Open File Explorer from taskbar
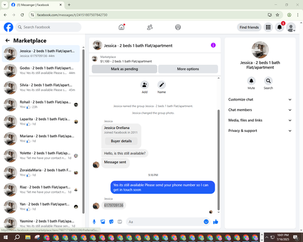The height and width of the screenshot is (242, 303). point(28,237)
